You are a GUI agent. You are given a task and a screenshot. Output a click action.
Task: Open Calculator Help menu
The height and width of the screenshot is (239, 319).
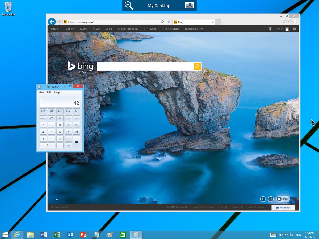57,92
